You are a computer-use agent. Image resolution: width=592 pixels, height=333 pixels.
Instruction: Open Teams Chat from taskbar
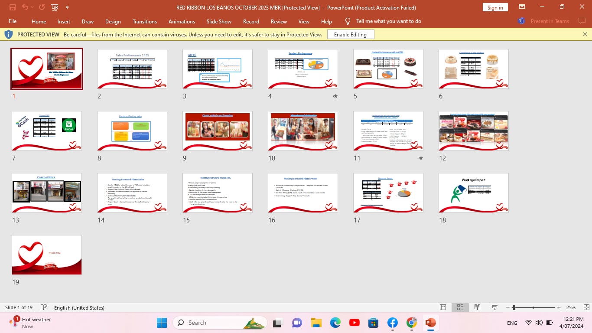(297, 323)
